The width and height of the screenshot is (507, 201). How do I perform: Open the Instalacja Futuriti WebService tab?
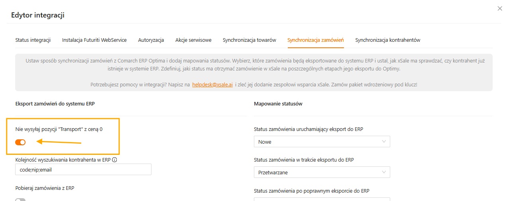coord(94,40)
